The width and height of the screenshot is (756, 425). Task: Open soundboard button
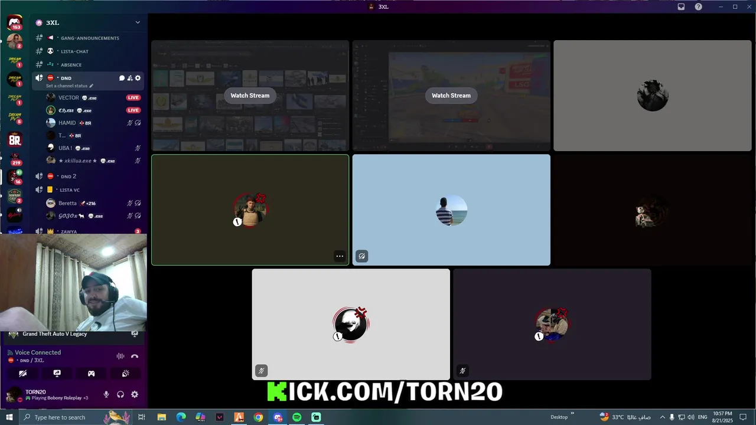tap(126, 374)
